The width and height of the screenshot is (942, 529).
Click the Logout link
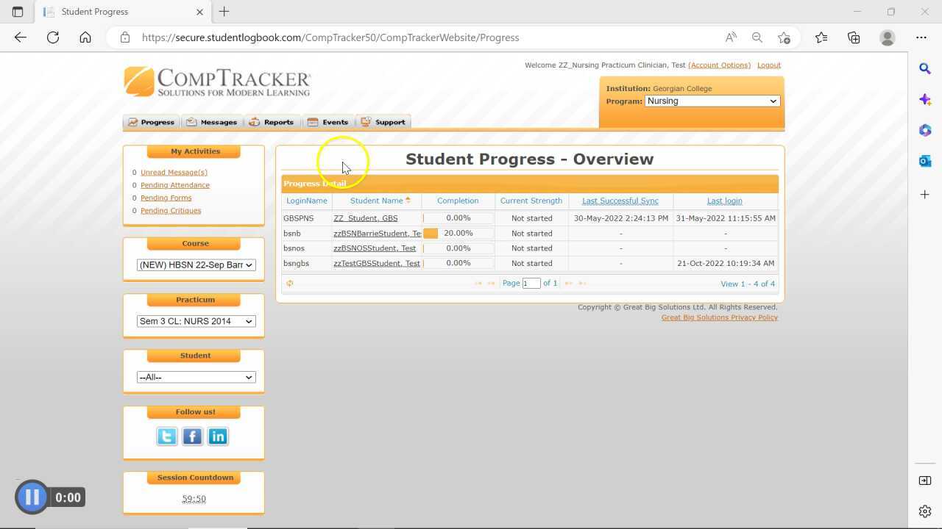tap(768, 65)
